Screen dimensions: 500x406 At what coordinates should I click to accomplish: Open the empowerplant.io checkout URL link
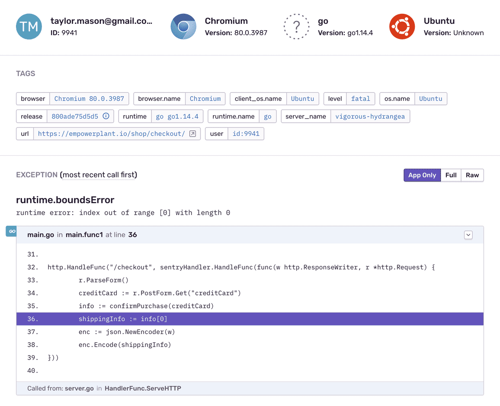click(x=111, y=134)
